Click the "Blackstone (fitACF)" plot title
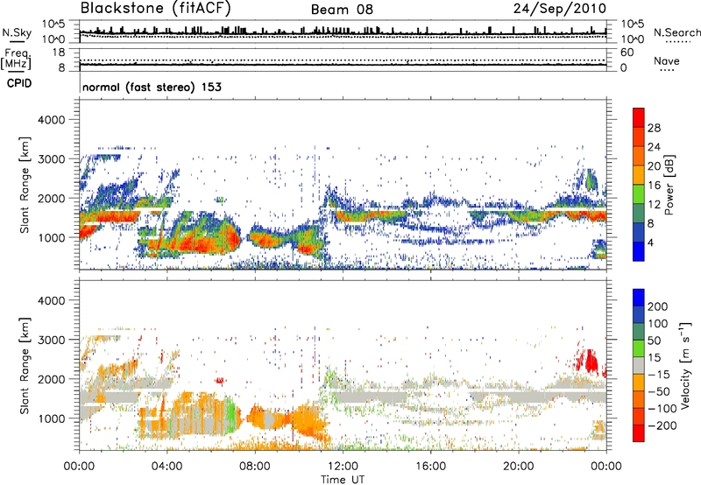The width and height of the screenshot is (701, 485). pyautogui.click(x=155, y=9)
